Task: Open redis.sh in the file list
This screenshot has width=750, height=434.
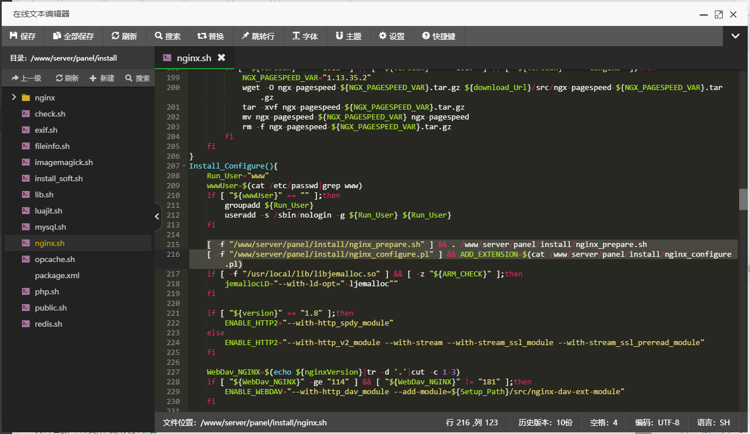Action: coord(48,324)
